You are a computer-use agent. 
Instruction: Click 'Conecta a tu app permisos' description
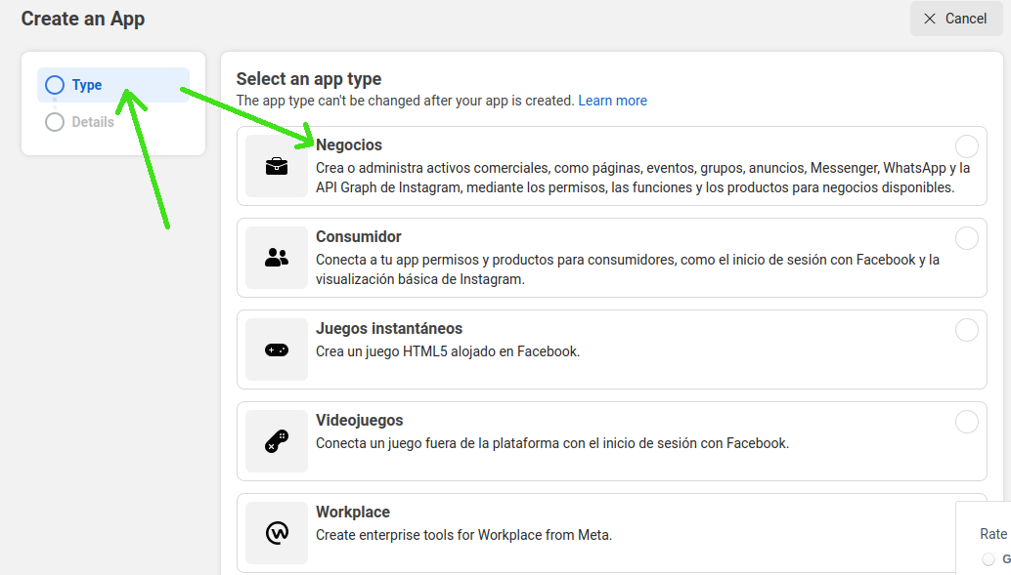pos(628,269)
